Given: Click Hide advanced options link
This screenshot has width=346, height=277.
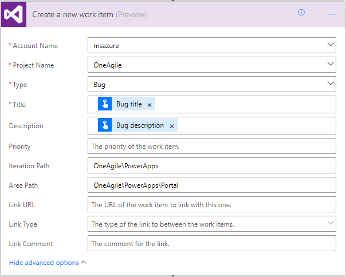Looking at the screenshot, I should [x=44, y=263].
